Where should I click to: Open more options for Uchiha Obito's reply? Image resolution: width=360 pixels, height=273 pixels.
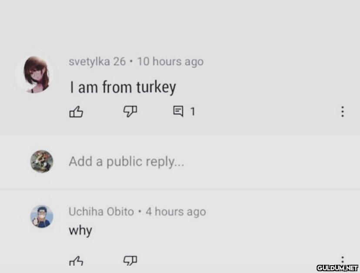point(343,260)
